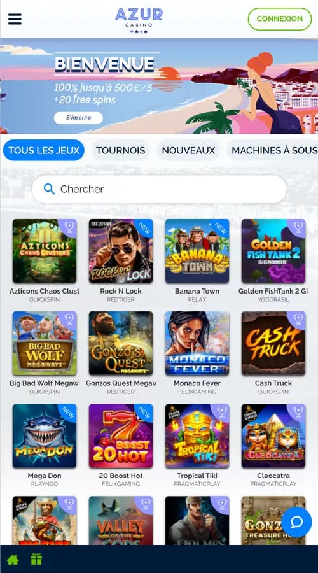The height and width of the screenshot is (573, 318).
Task: Click the Azur Casino logo
Action: pyautogui.click(x=139, y=20)
